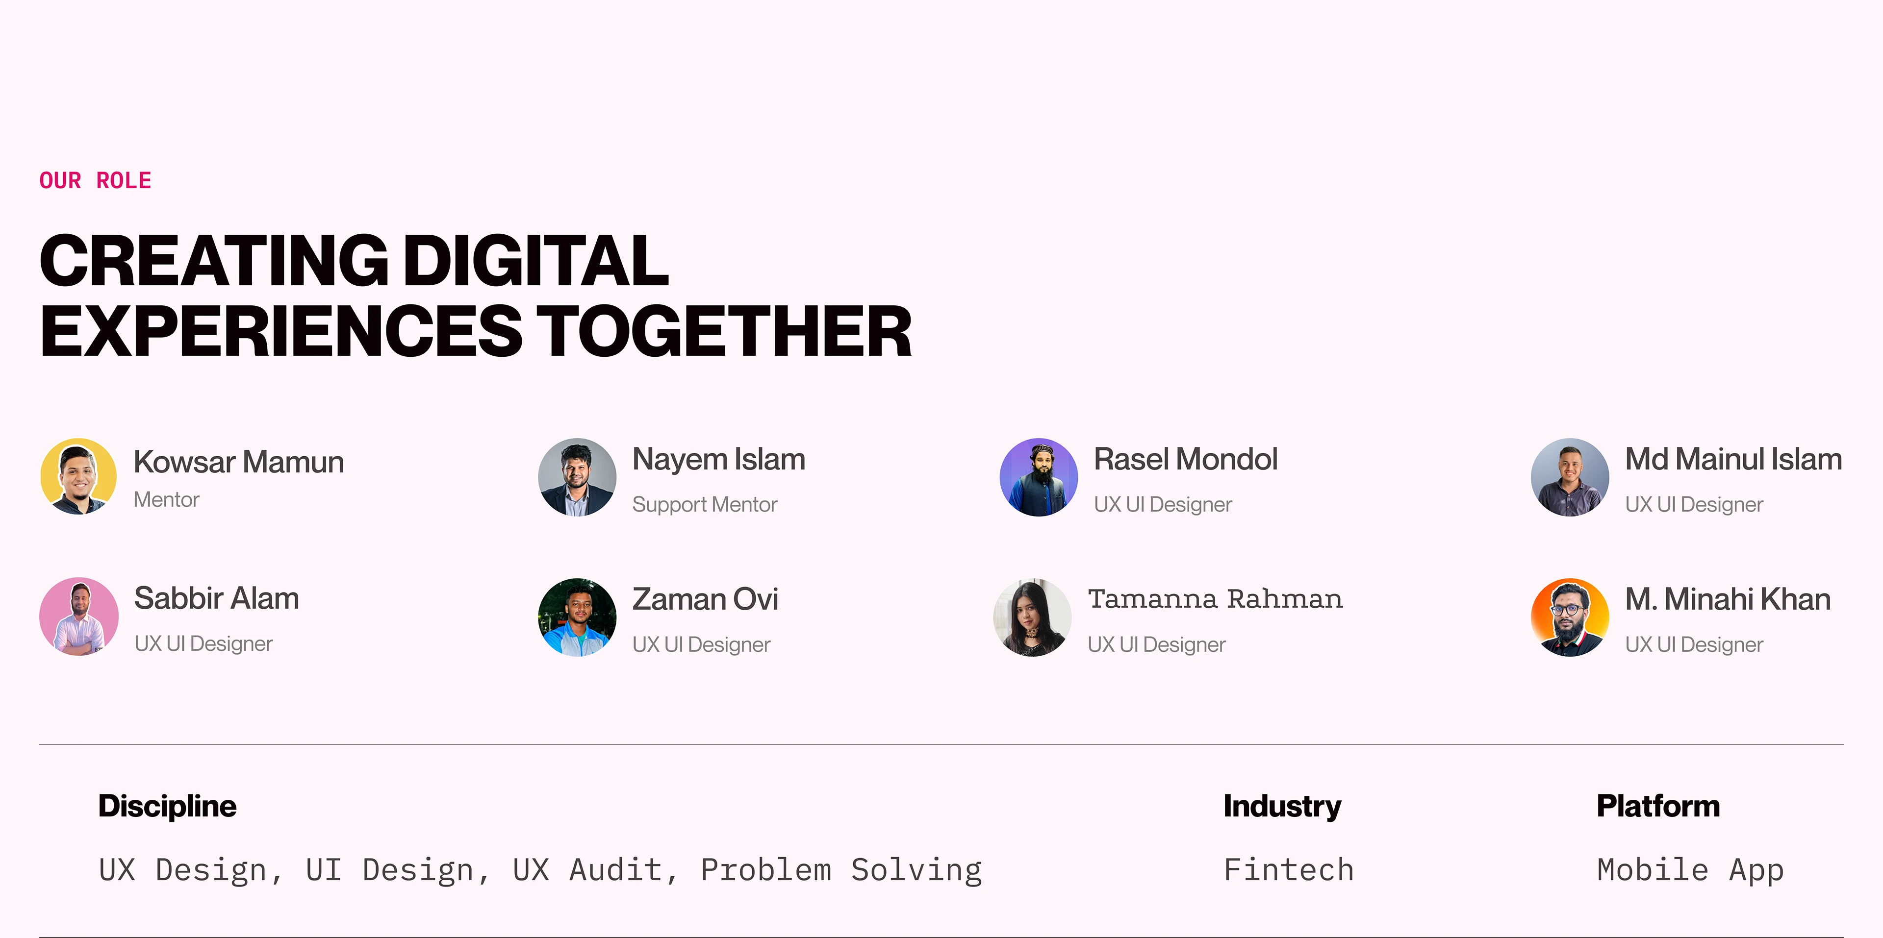
Task: Select the avatar beside Md Mainul Islam
Action: pyautogui.click(x=1569, y=477)
